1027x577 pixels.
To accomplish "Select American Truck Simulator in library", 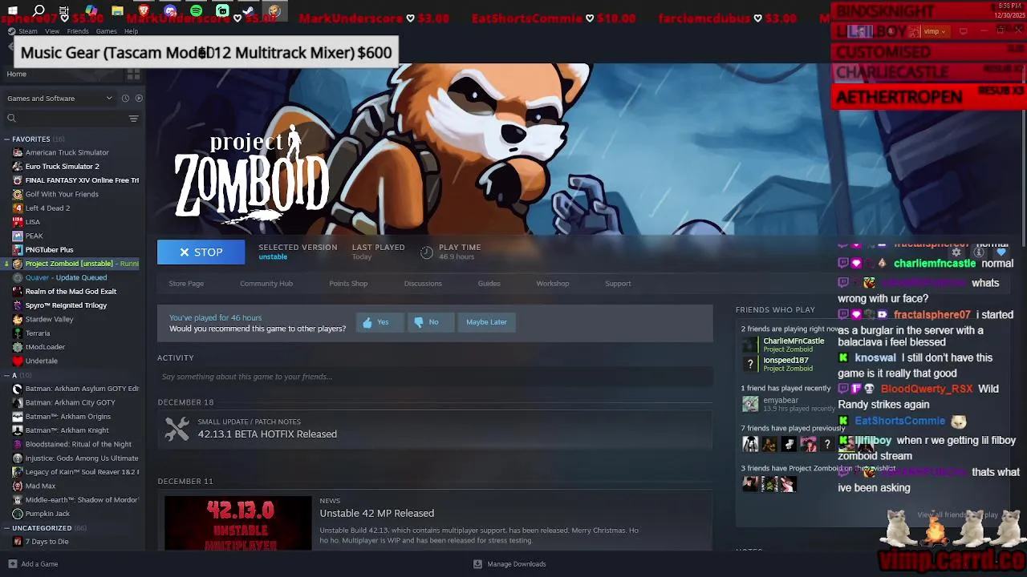I will pyautogui.click(x=67, y=152).
